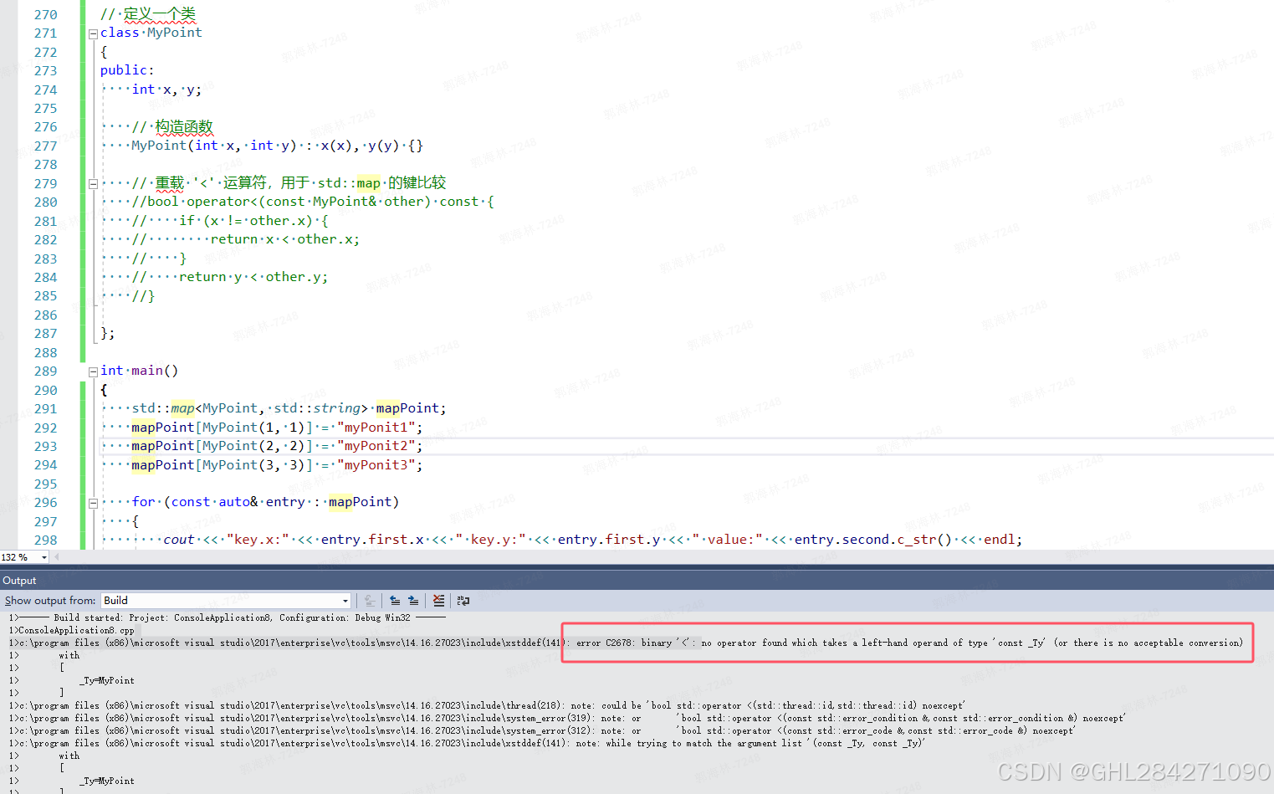The image size is (1274, 794).
Task: Open the Show output from dropdown
Action: (x=345, y=600)
